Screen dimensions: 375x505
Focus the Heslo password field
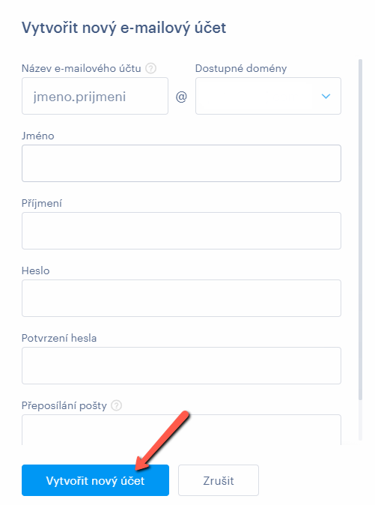(181, 298)
